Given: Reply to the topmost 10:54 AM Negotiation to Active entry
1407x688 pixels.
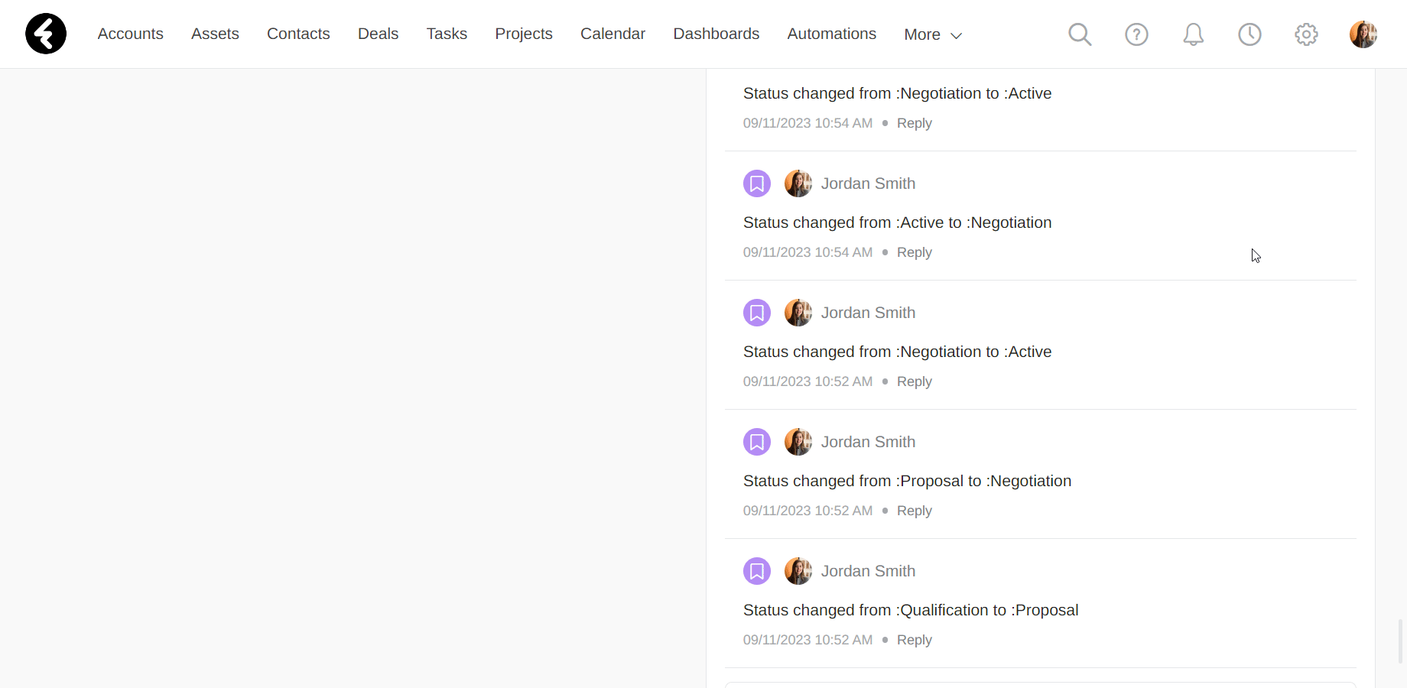Looking at the screenshot, I should tap(914, 123).
